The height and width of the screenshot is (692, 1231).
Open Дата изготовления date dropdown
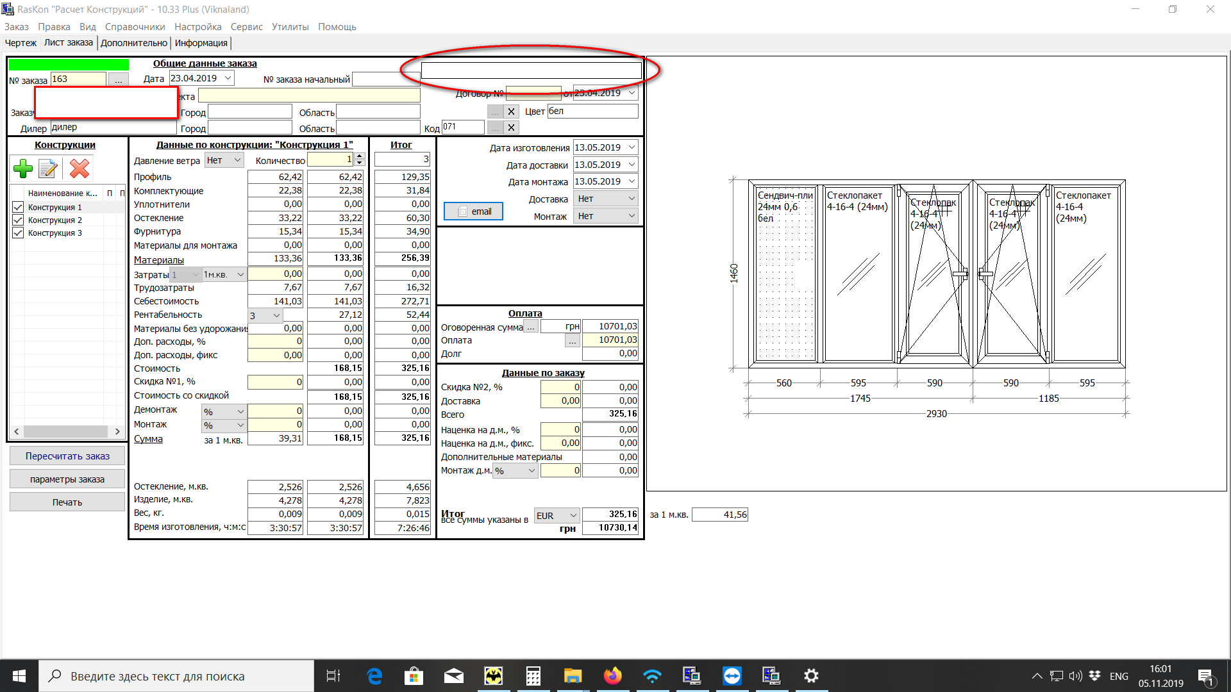[x=632, y=147]
